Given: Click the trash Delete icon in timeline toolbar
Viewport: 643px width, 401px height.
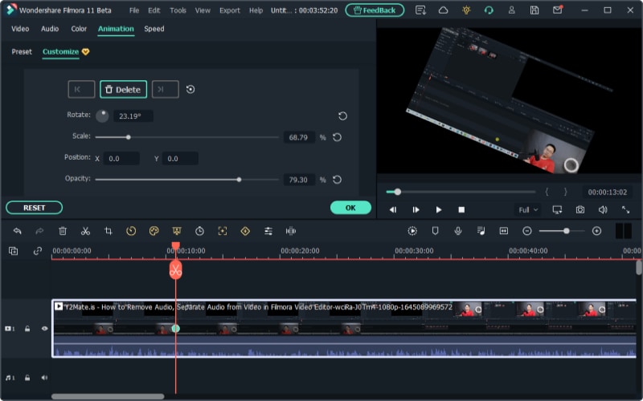Looking at the screenshot, I should point(63,231).
